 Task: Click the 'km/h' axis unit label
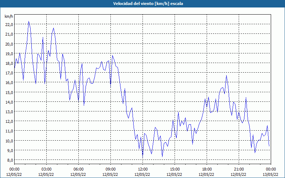pyautogui.click(x=9, y=16)
